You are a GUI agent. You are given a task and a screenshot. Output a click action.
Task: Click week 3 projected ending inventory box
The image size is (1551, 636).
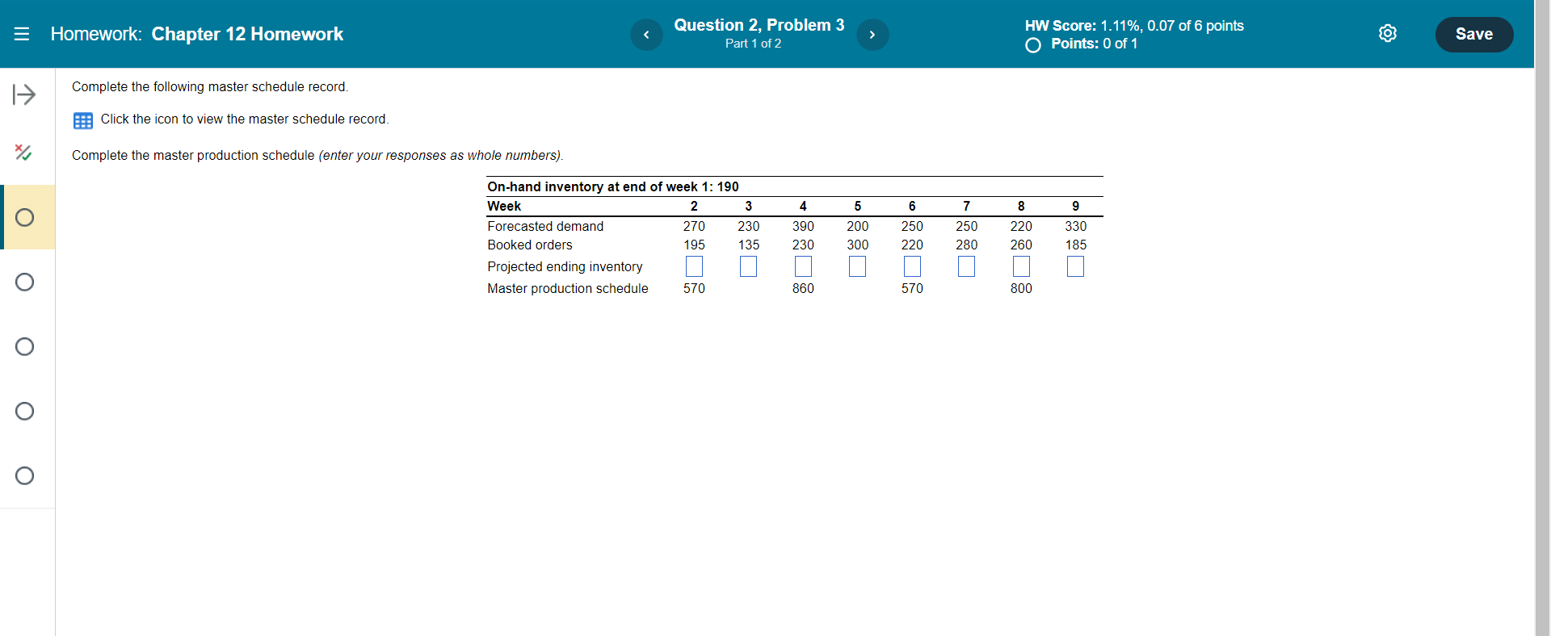pyautogui.click(x=749, y=266)
